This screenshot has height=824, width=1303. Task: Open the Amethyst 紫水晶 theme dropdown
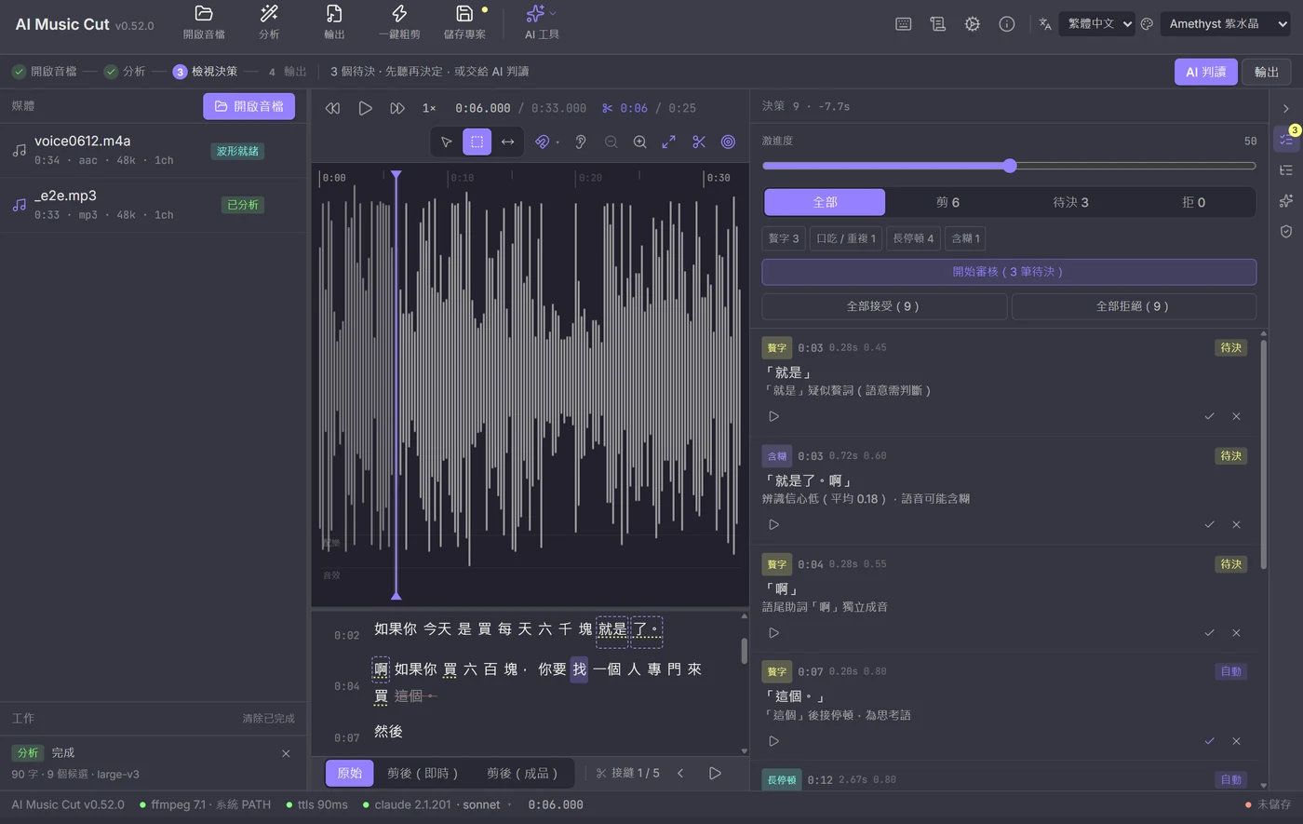[1225, 24]
